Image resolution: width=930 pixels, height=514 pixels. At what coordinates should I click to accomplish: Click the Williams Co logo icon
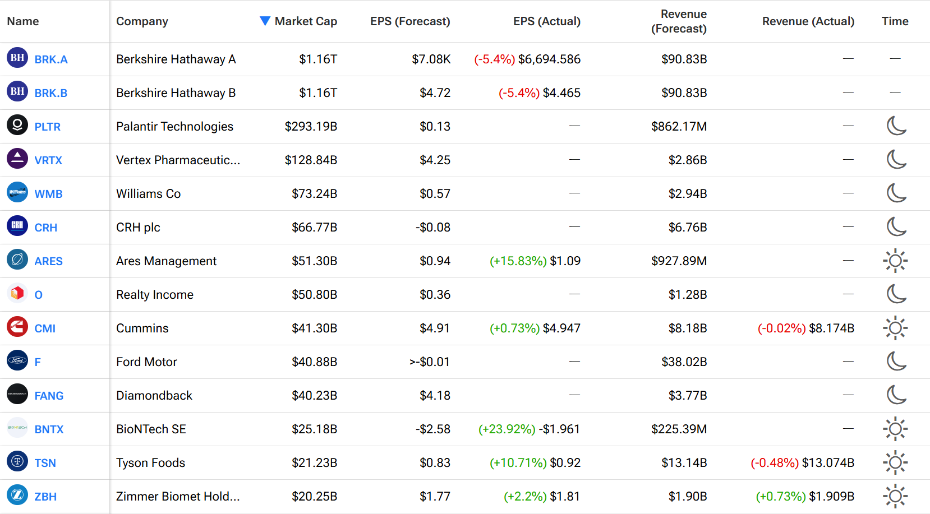pos(17,192)
